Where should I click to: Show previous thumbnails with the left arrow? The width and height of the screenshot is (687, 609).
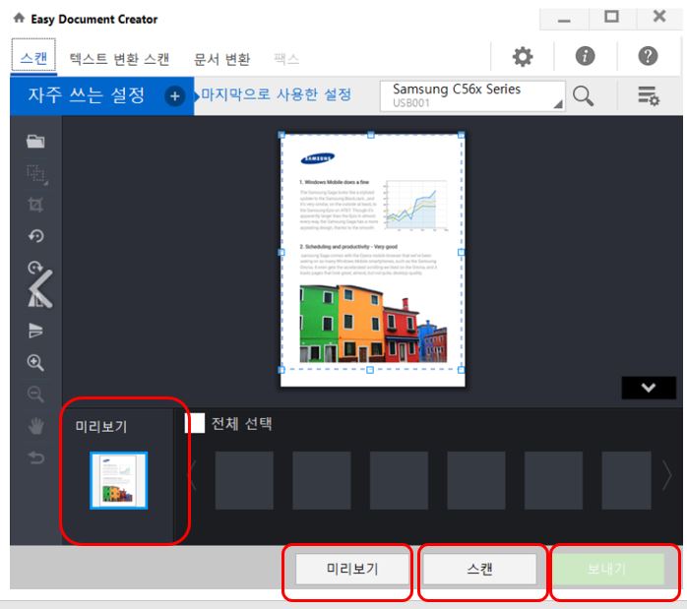pos(192,475)
